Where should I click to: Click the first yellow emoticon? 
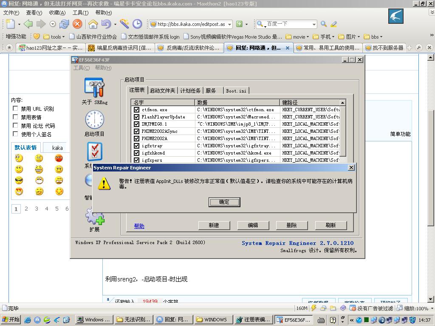pos(19,158)
